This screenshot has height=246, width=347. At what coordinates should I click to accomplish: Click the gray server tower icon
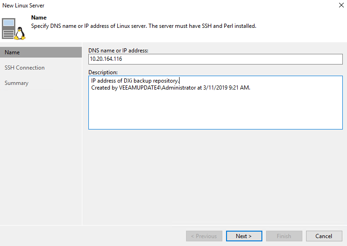click(x=9, y=28)
